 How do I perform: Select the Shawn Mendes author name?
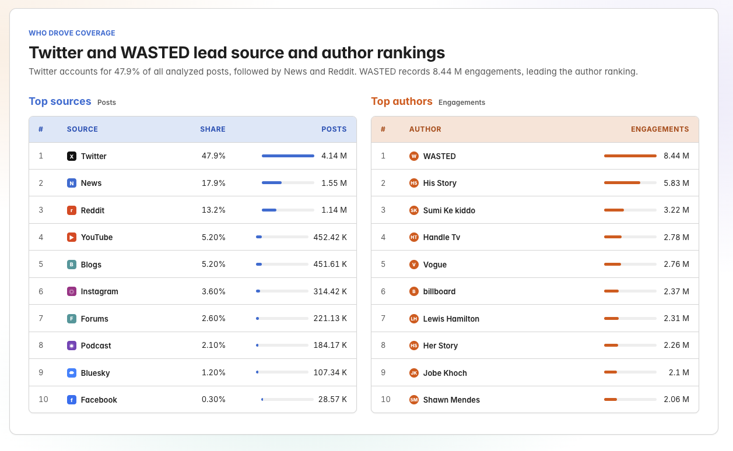click(x=451, y=400)
